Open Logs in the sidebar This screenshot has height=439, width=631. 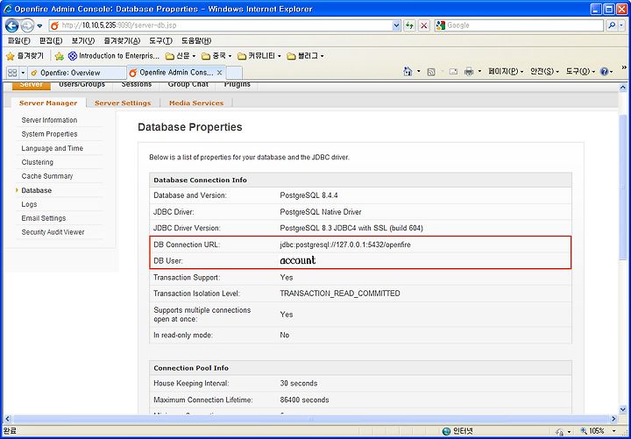[x=29, y=204]
